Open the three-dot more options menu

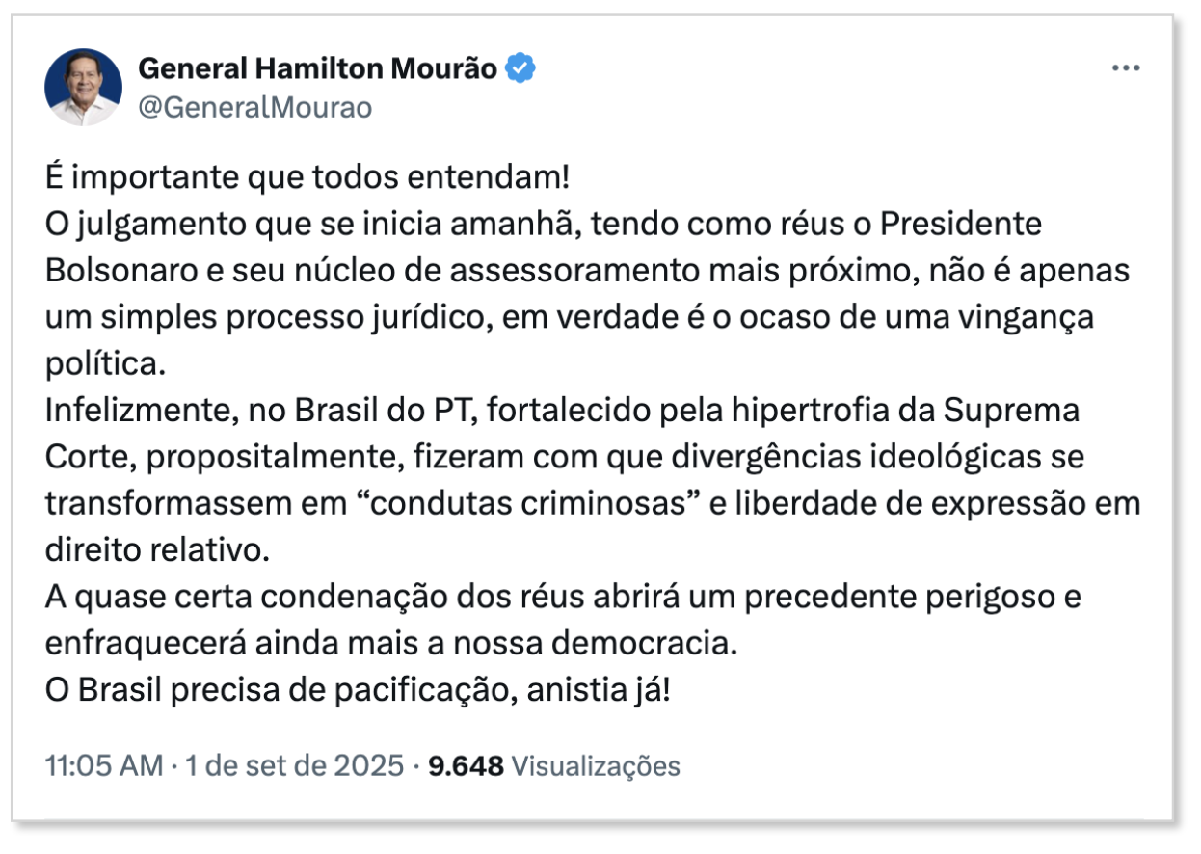click(x=1126, y=69)
